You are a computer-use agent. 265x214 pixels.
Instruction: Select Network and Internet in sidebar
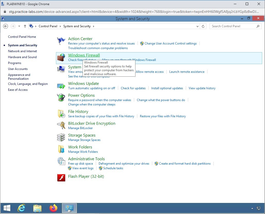pyautogui.click(x=22, y=51)
